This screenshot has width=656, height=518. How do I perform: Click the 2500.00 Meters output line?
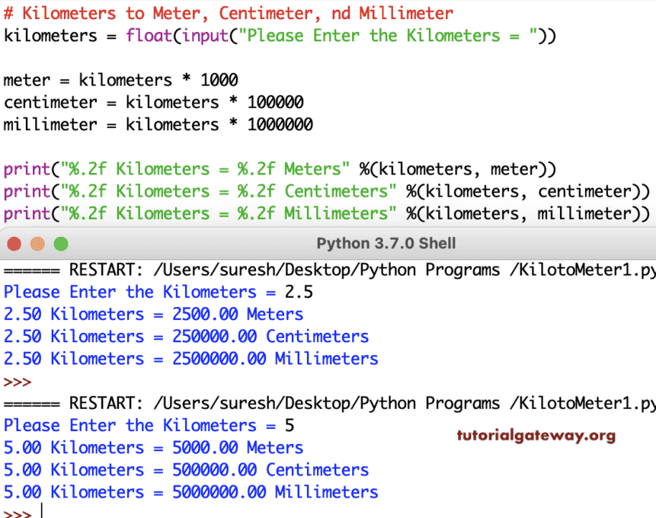[152, 314]
